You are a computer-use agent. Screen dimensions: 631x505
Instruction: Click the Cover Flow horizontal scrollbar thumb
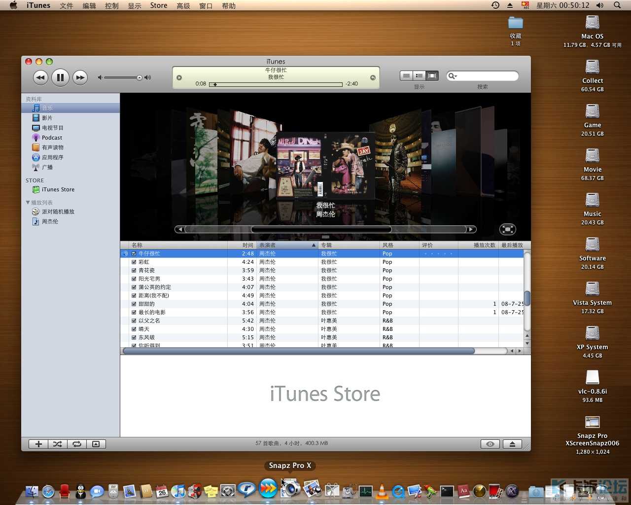(x=321, y=229)
